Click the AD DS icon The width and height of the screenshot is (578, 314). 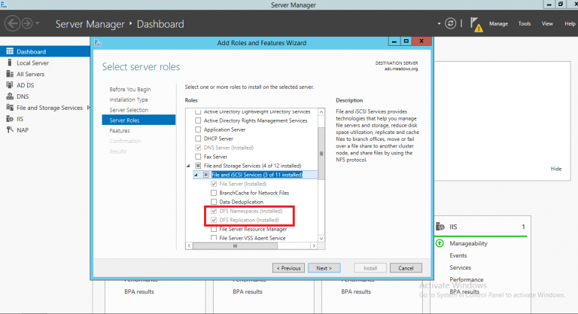pyautogui.click(x=10, y=85)
